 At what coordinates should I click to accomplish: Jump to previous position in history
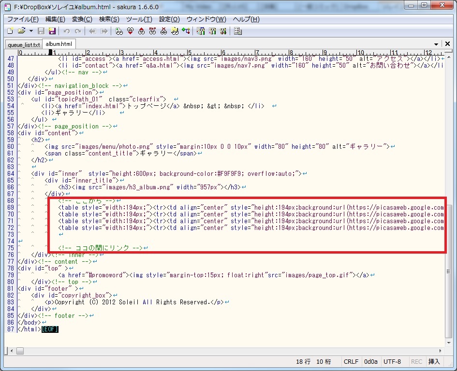[x=93, y=31]
